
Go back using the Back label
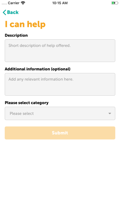tap(13, 12)
